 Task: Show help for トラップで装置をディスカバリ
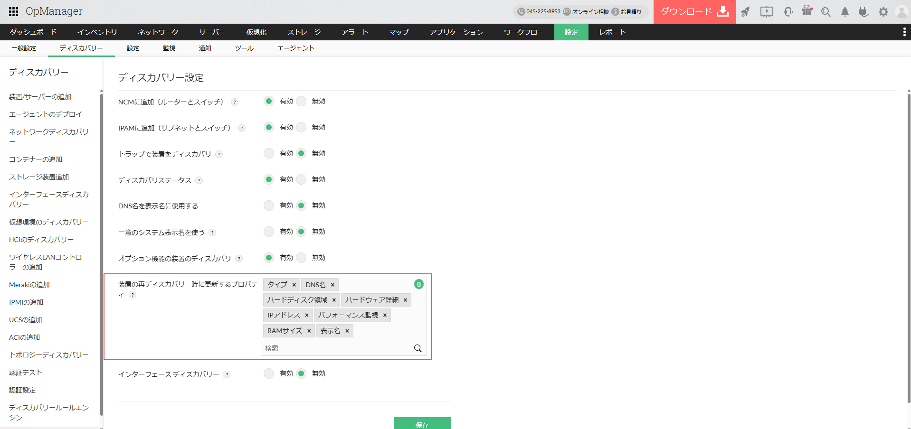219,154
